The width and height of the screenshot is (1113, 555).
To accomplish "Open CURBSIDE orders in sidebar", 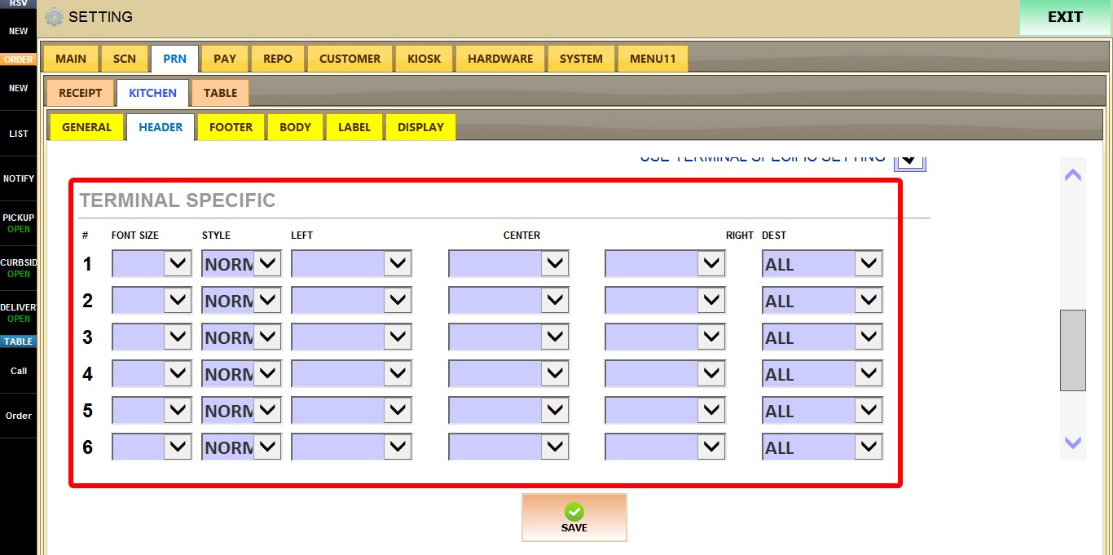I will 18,268.
